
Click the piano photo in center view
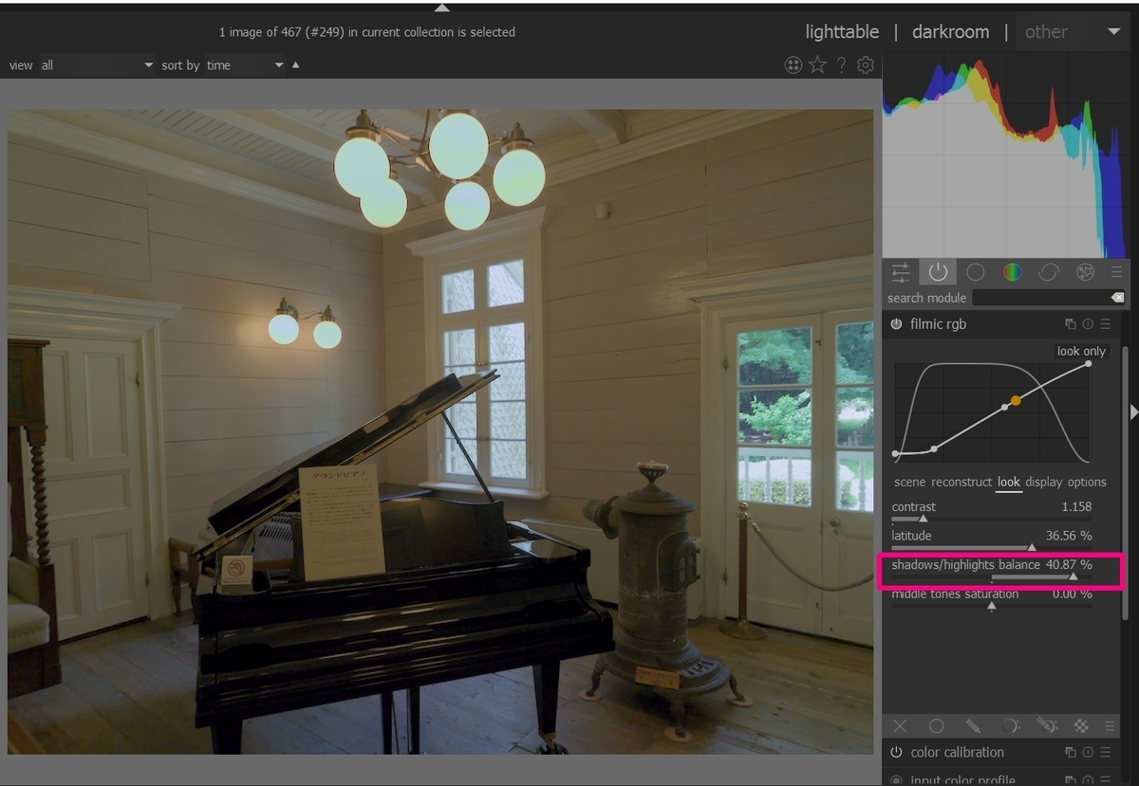point(440,431)
